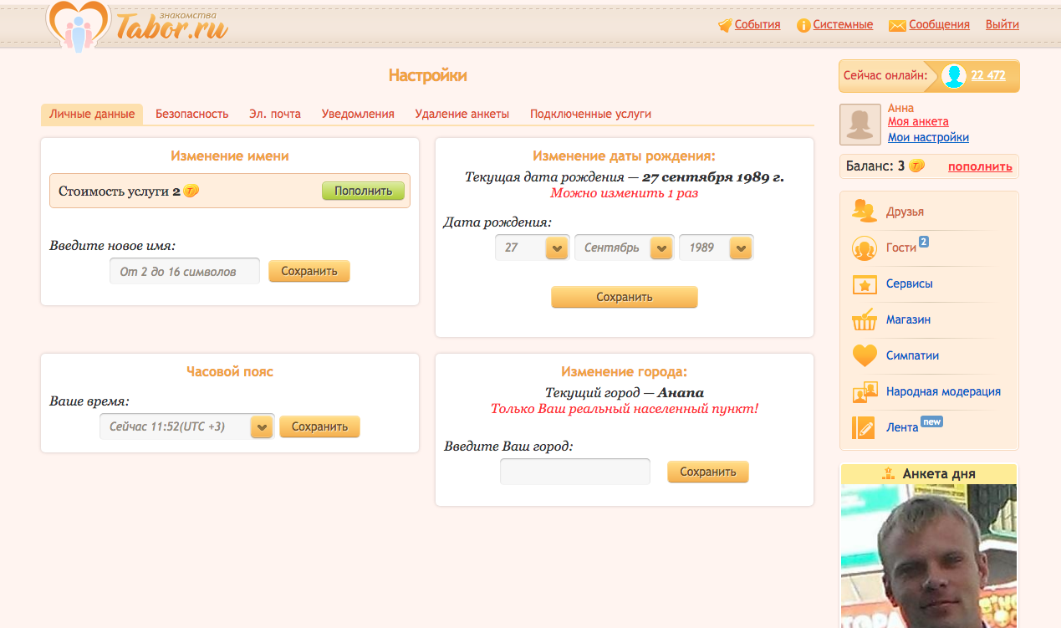The image size is (1061, 628).
Task: Save the birth date with Сохранить
Action: pos(624,297)
